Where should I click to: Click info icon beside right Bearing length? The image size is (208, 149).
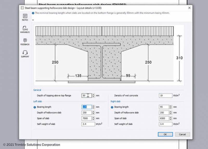point(112,107)
